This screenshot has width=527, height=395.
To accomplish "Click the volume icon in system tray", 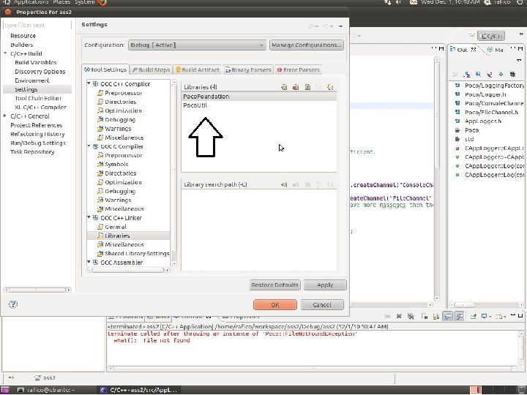I will 398,2.
